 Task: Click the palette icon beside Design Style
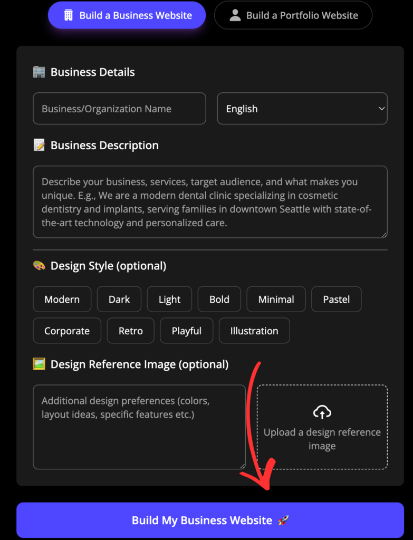(39, 266)
